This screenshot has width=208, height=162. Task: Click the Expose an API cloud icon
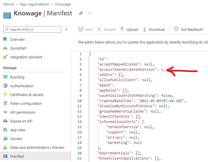click(5, 121)
